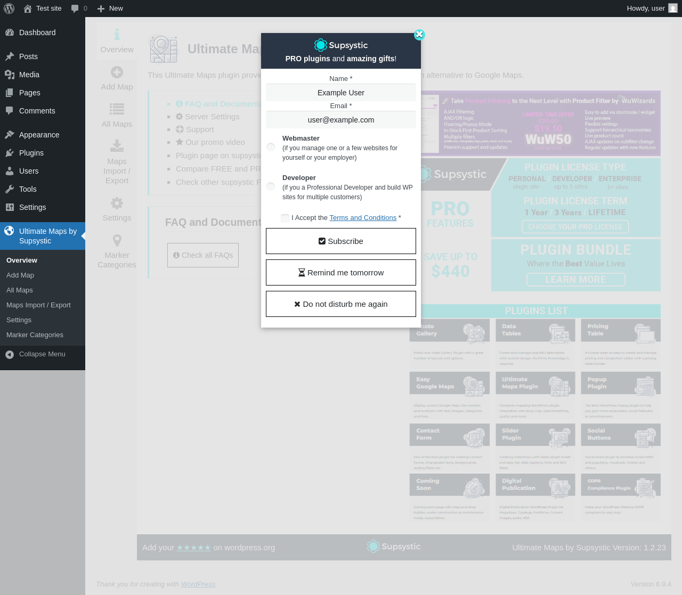
Task: Open the Social Buttons plugin card
Action: point(621,447)
